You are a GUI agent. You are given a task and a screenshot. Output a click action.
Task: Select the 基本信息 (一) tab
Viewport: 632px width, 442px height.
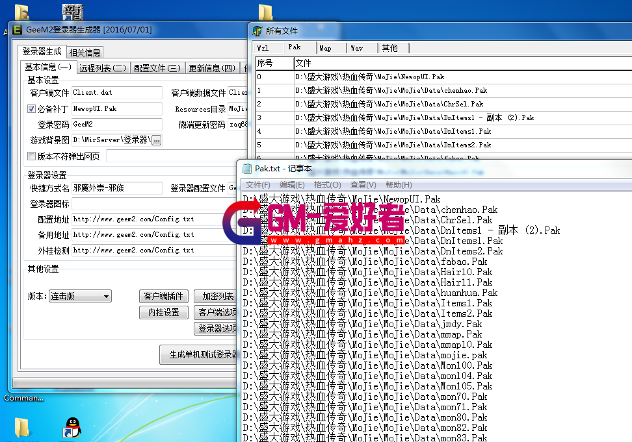48,67
